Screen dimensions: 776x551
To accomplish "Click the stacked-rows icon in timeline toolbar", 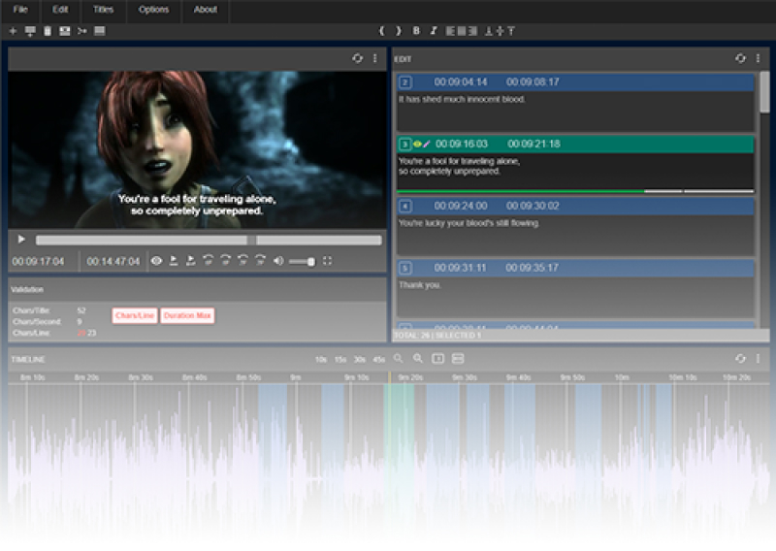I will pyautogui.click(x=458, y=358).
